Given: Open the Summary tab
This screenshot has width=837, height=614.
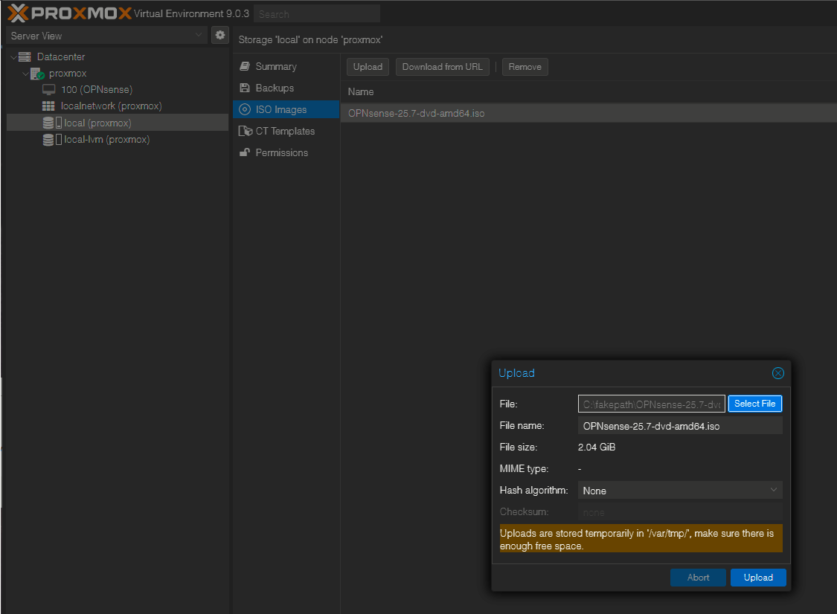Looking at the screenshot, I should [286, 67].
